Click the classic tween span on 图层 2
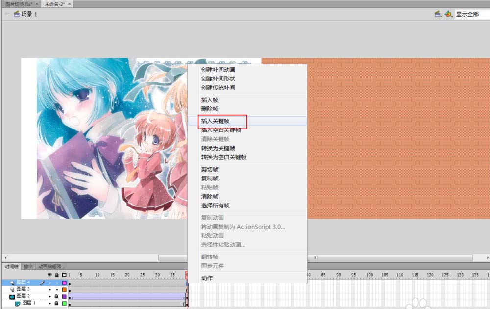The height and width of the screenshot is (309, 490). [127, 296]
